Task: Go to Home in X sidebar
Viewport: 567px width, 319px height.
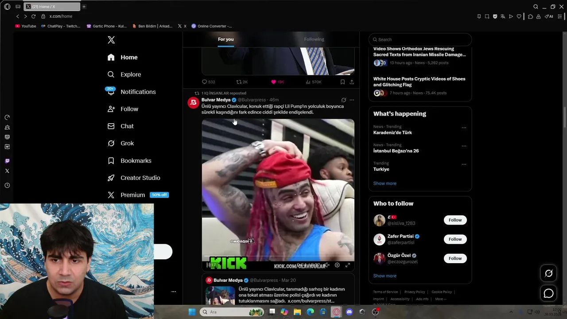Action: tap(123, 57)
